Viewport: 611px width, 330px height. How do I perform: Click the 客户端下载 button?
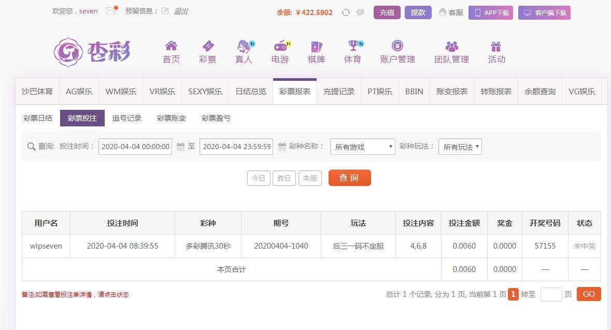coord(544,12)
